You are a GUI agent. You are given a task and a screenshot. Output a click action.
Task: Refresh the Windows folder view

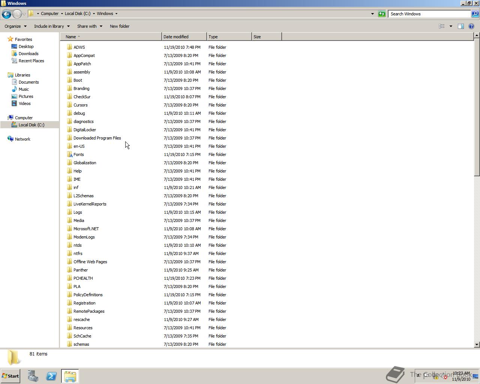click(382, 14)
